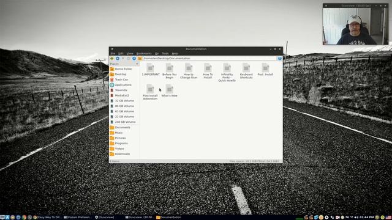Image resolution: width=392 pixels, height=220 pixels.
Task: Click the volume speaker tray icon
Action: tap(356, 218)
